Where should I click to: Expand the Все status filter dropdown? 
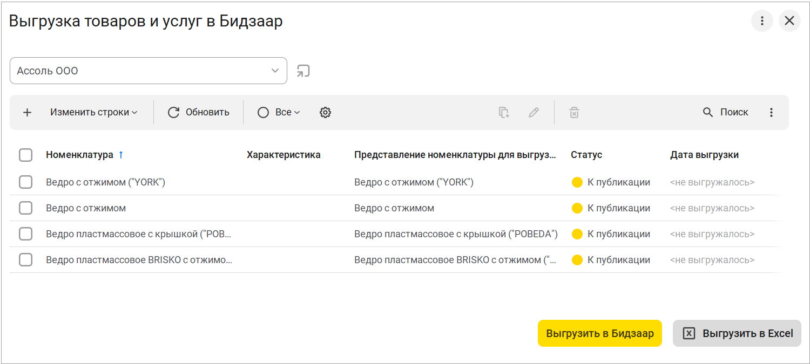[279, 112]
